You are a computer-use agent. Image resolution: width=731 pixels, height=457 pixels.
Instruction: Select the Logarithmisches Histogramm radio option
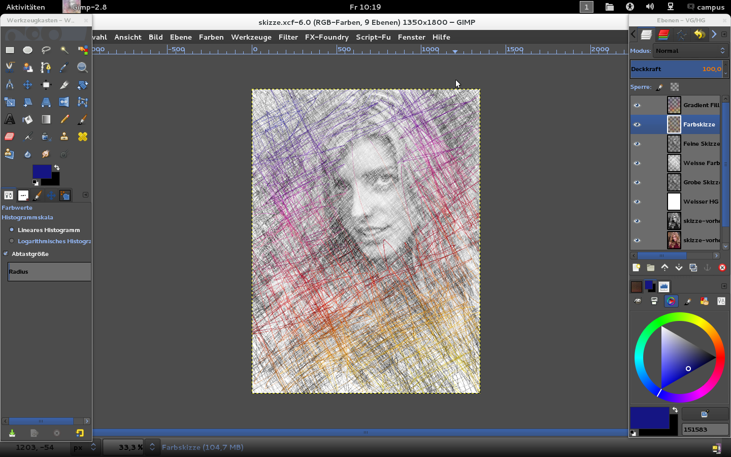[12, 241]
